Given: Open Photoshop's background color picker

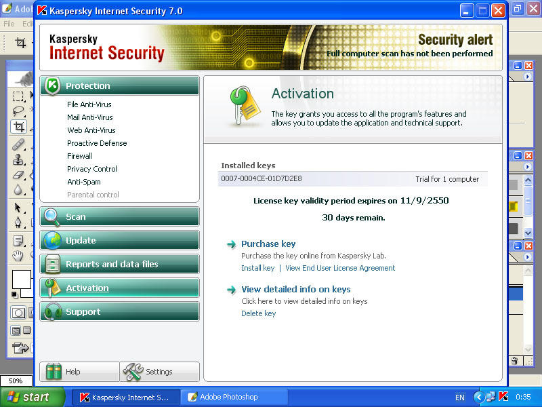Looking at the screenshot, I should (x=27, y=293).
